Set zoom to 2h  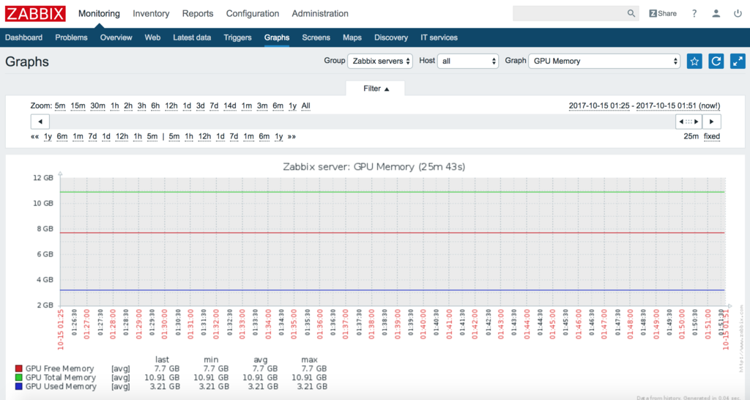point(128,105)
